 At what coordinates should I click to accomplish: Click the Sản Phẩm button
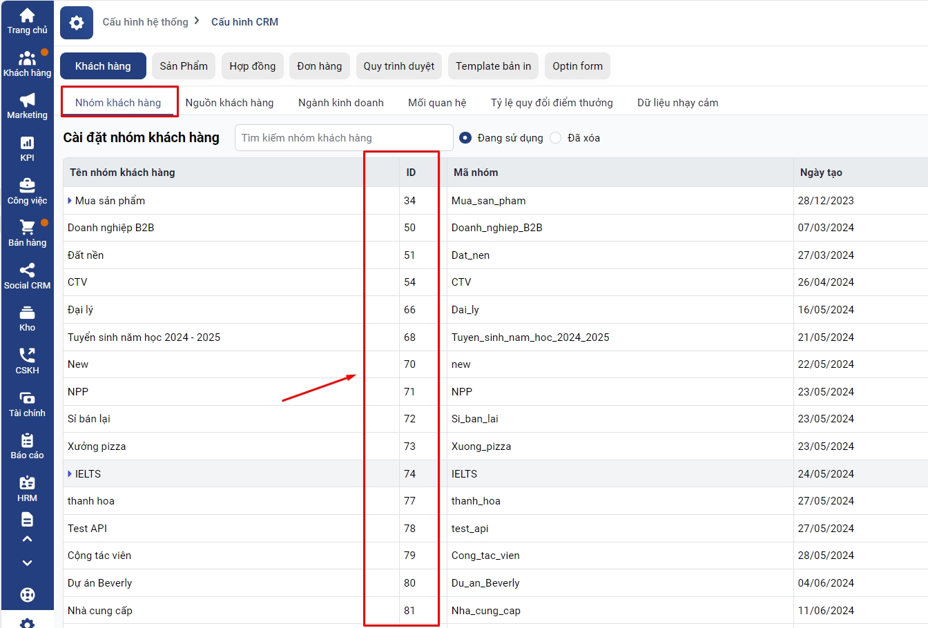(x=184, y=66)
